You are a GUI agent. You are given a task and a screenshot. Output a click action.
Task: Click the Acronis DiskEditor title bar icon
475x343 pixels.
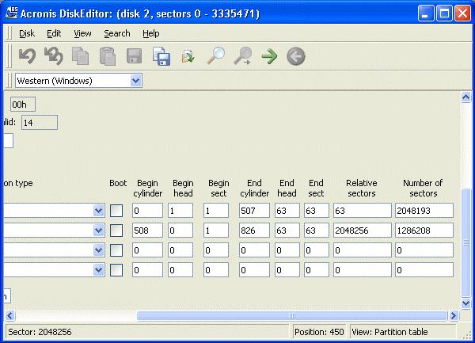coord(12,13)
